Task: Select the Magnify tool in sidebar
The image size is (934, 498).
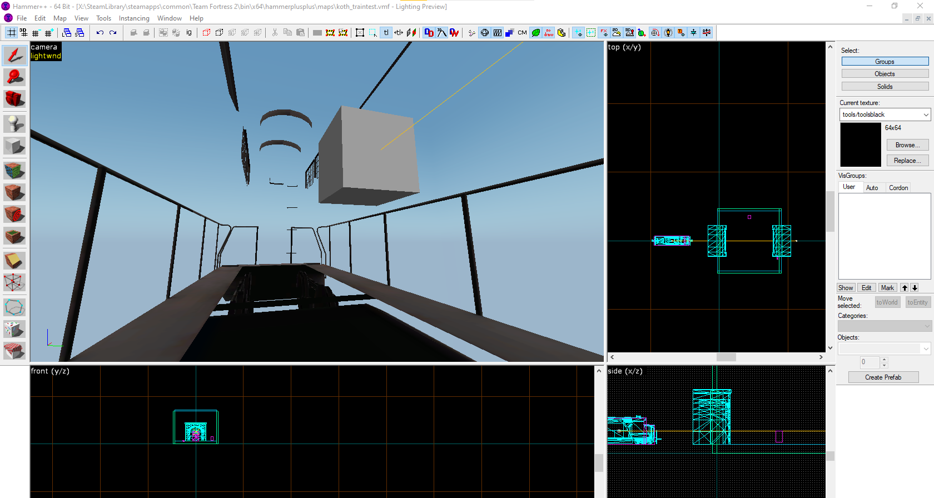Action: tap(14, 77)
